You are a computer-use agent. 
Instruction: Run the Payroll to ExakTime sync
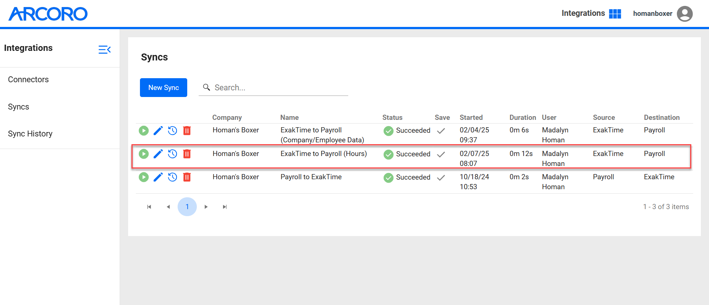tap(144, 177)
